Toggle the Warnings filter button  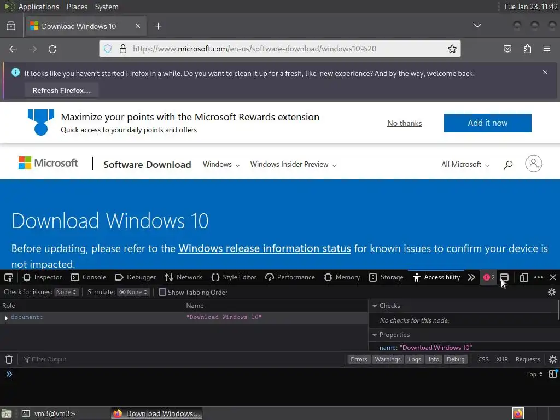pos(388,359)
